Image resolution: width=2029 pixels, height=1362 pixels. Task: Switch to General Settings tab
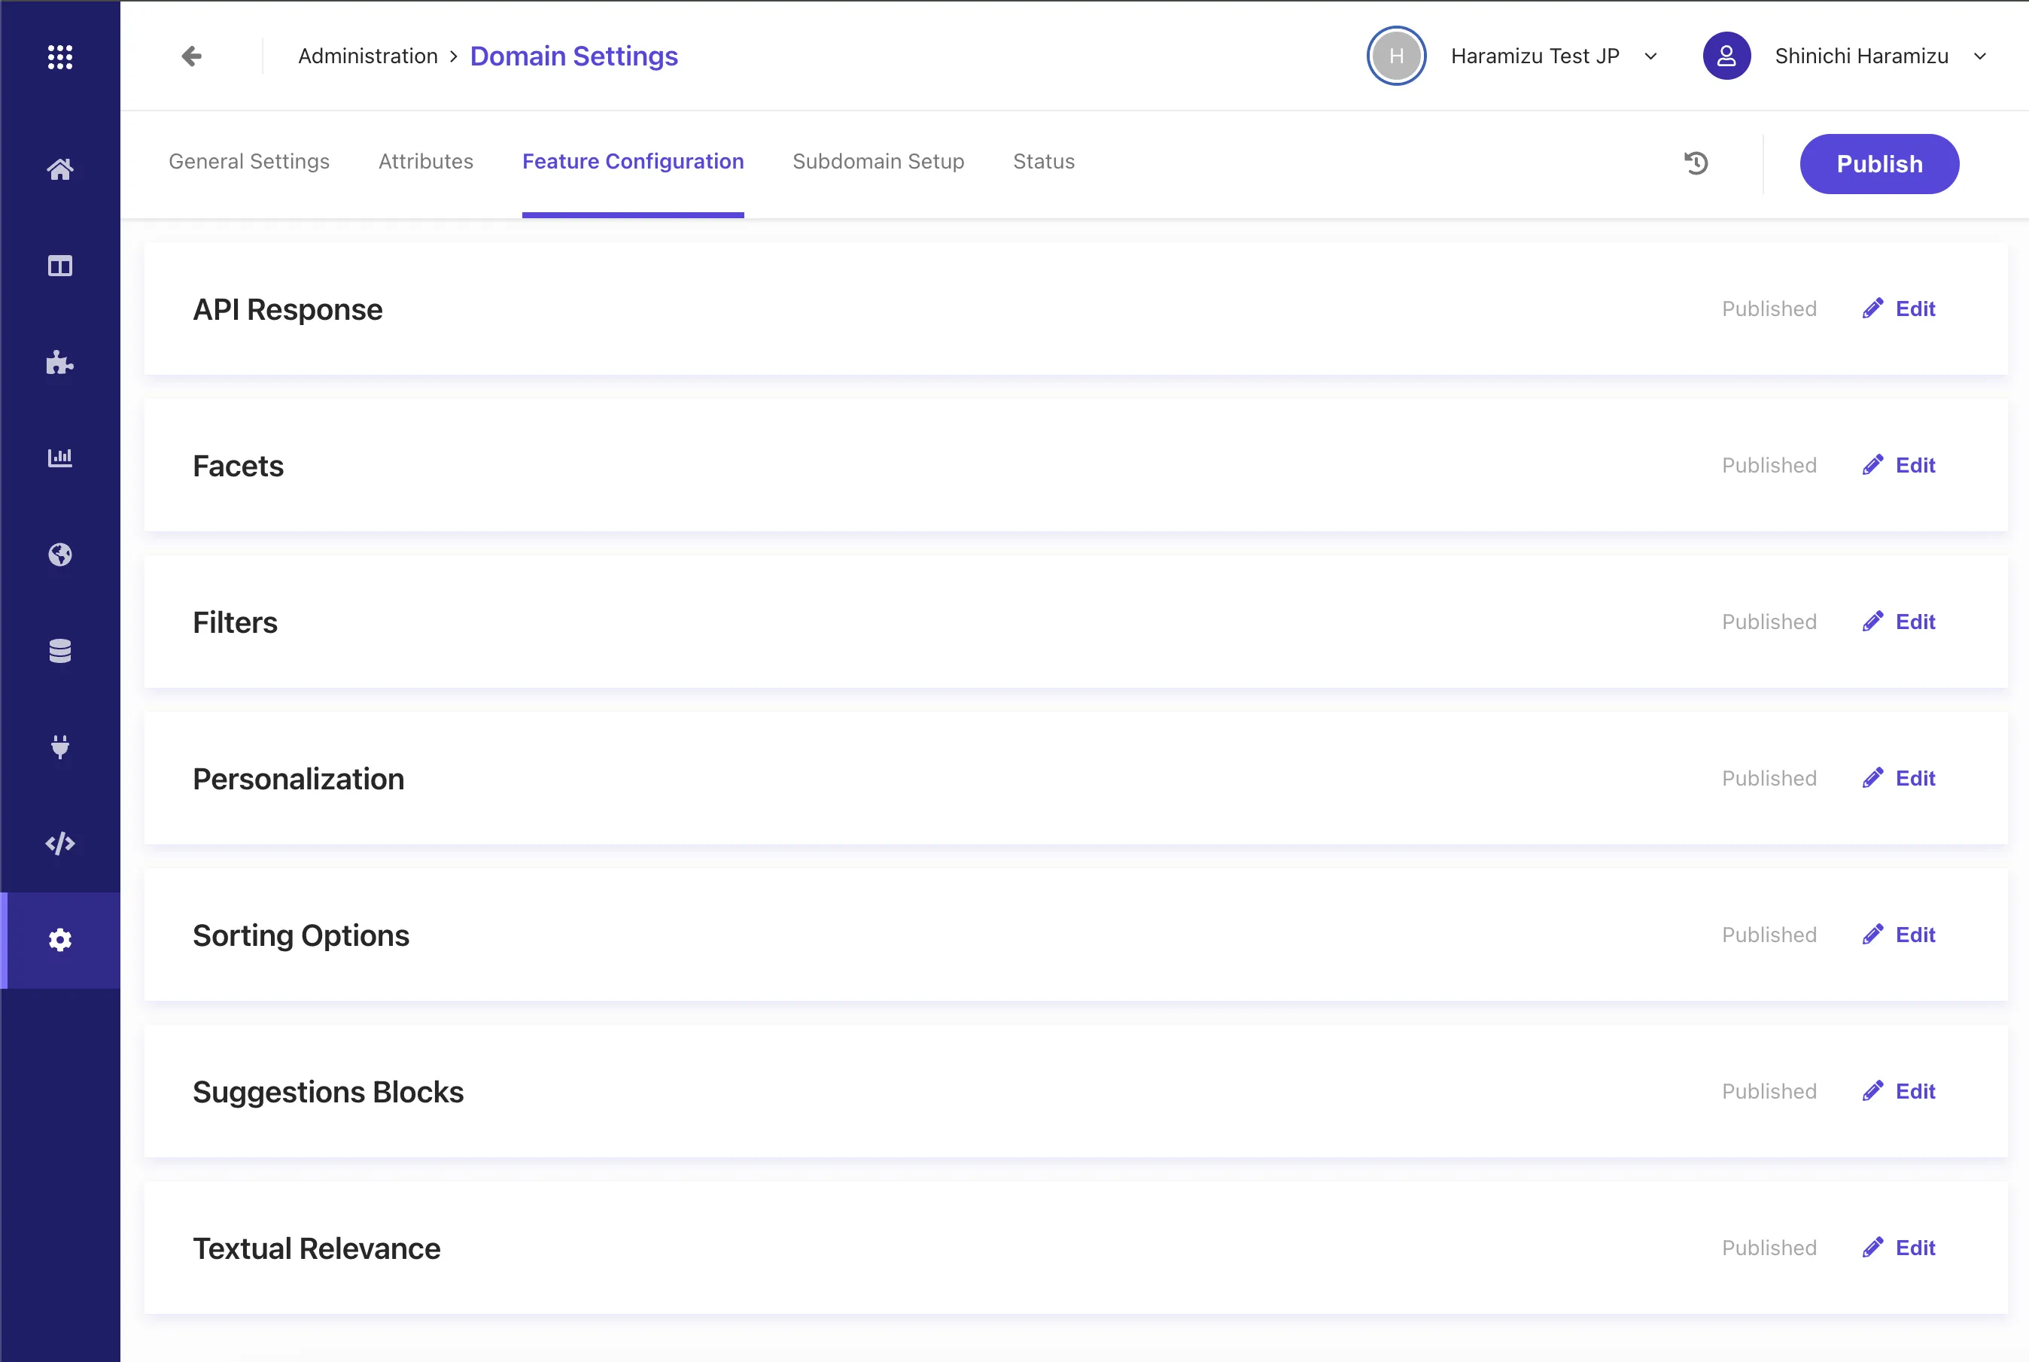pyautogui.click(x=248, y=161)
